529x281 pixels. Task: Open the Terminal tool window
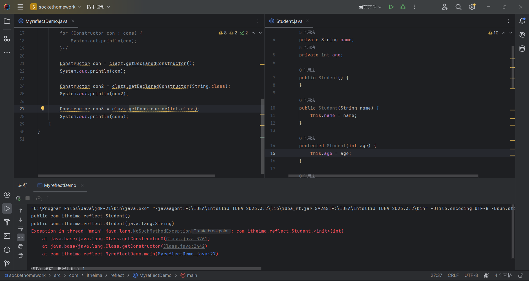pos(7,236)
